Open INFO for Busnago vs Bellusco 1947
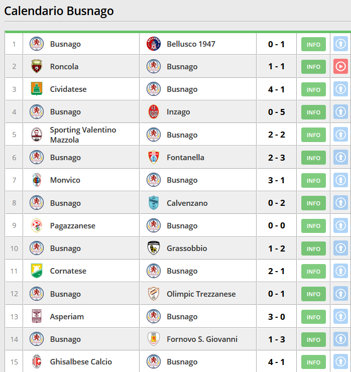The width and height of the screenshot is (351, 372). [x=313, y=44]
